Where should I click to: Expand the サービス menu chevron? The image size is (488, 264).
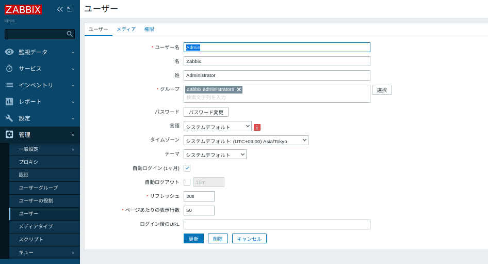coord(73,69)
